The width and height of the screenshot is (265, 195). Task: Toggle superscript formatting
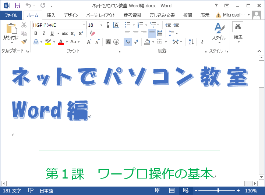pyautogui.click(x=81, y=33)
